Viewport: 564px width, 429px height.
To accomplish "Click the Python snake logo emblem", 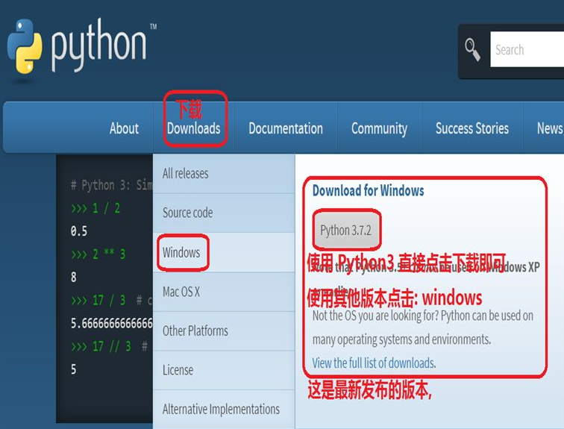I will tap(25, 46).
